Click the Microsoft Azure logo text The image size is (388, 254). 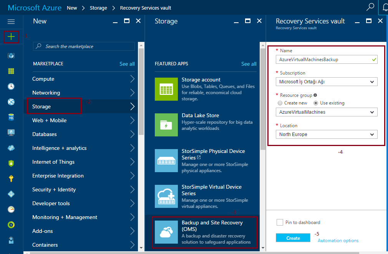[x=35, y=8]
